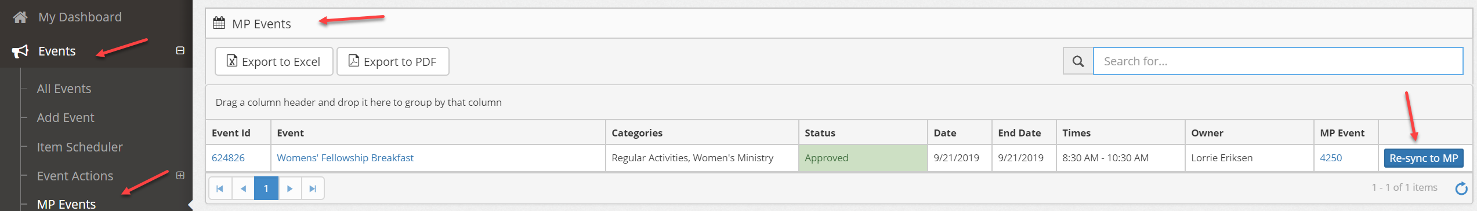Click the MP Events calendar icon
Image resolution: width=1477 pixels, height=211 pixels.
tap(219, 24)
